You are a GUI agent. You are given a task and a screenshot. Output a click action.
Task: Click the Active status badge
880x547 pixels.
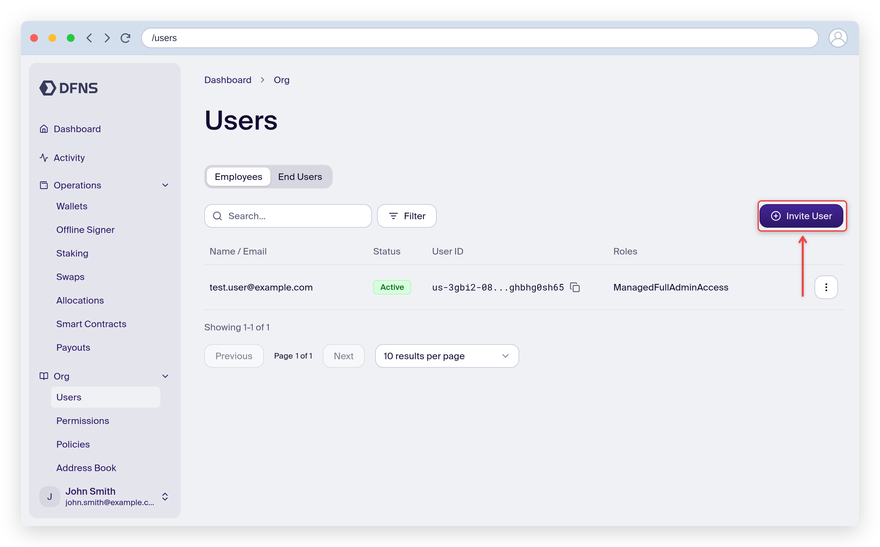click(x=392, y=287)
